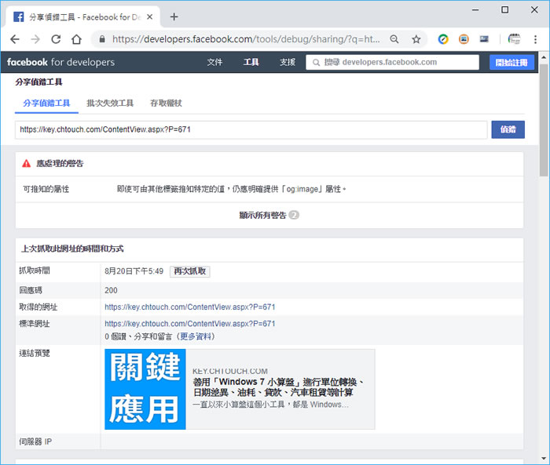Open the round green-blue extension icon
Image resolution: width=550 pixels, height=465 pixels.
pyautogui.click(x=443, y=39)
